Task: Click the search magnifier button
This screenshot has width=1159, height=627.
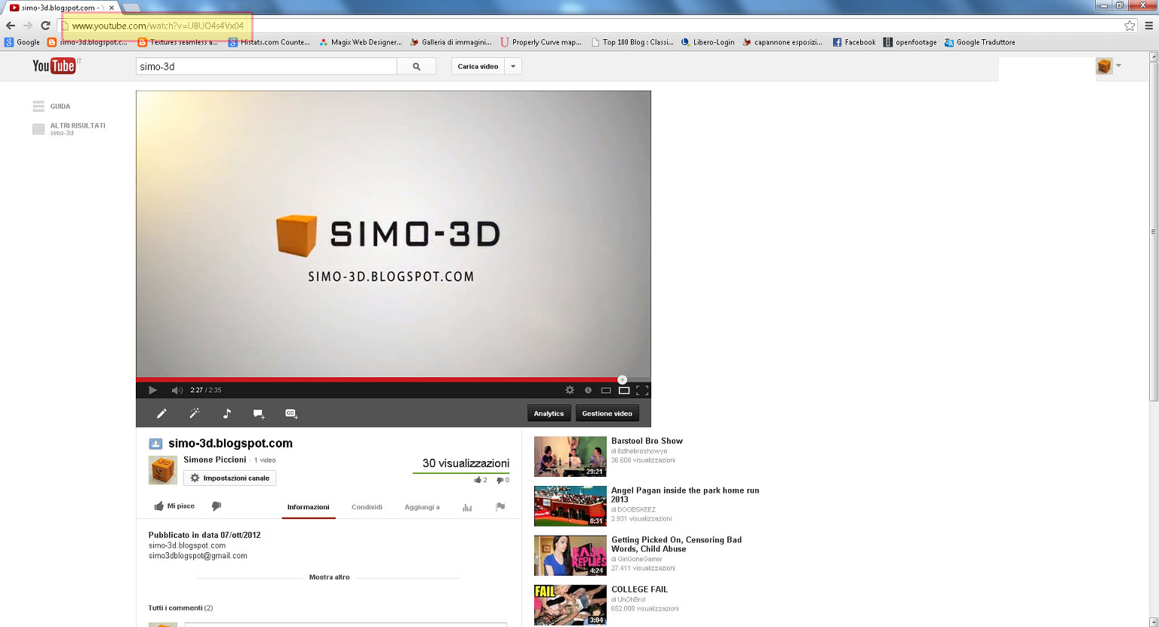Action: (x=417, y=66)
